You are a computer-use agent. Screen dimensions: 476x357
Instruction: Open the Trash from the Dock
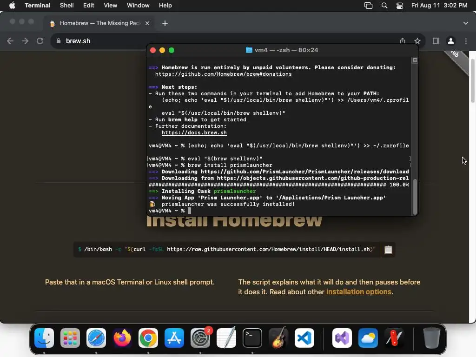pos(431,337)
